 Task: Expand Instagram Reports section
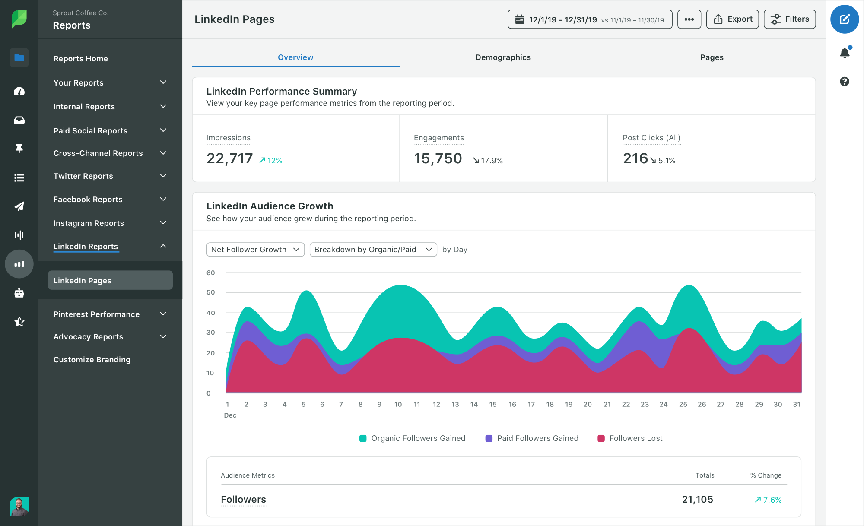[110, 223]
